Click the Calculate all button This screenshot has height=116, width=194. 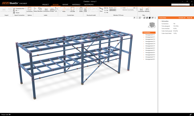(x=182, y=18)
